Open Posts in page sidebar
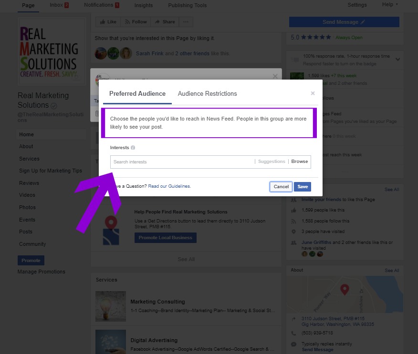418x354 pixels. (x=26, y=232)
